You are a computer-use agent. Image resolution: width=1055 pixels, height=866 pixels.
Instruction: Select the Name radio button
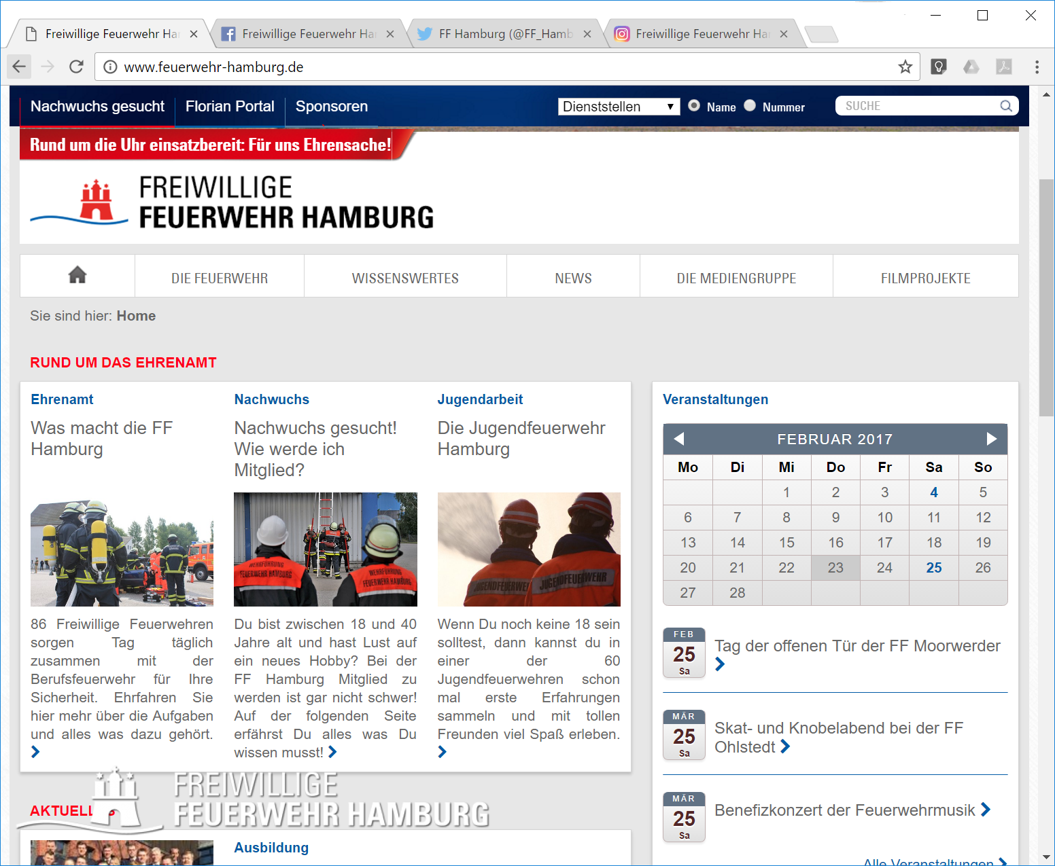coord(694,105)
